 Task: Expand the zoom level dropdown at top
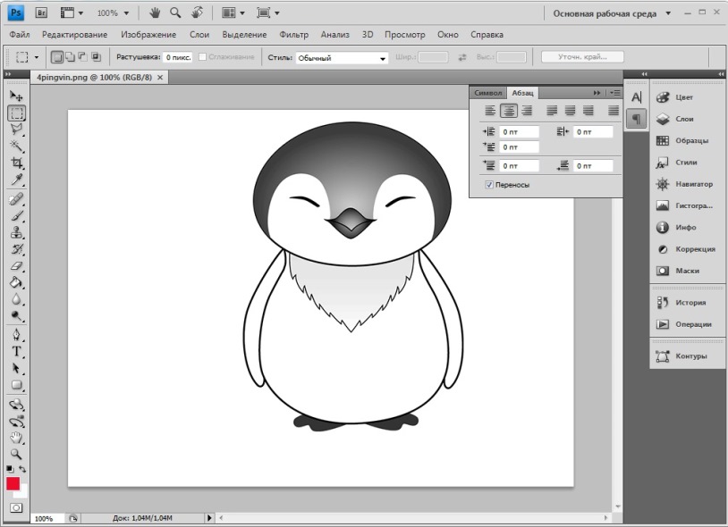[125, 13]
